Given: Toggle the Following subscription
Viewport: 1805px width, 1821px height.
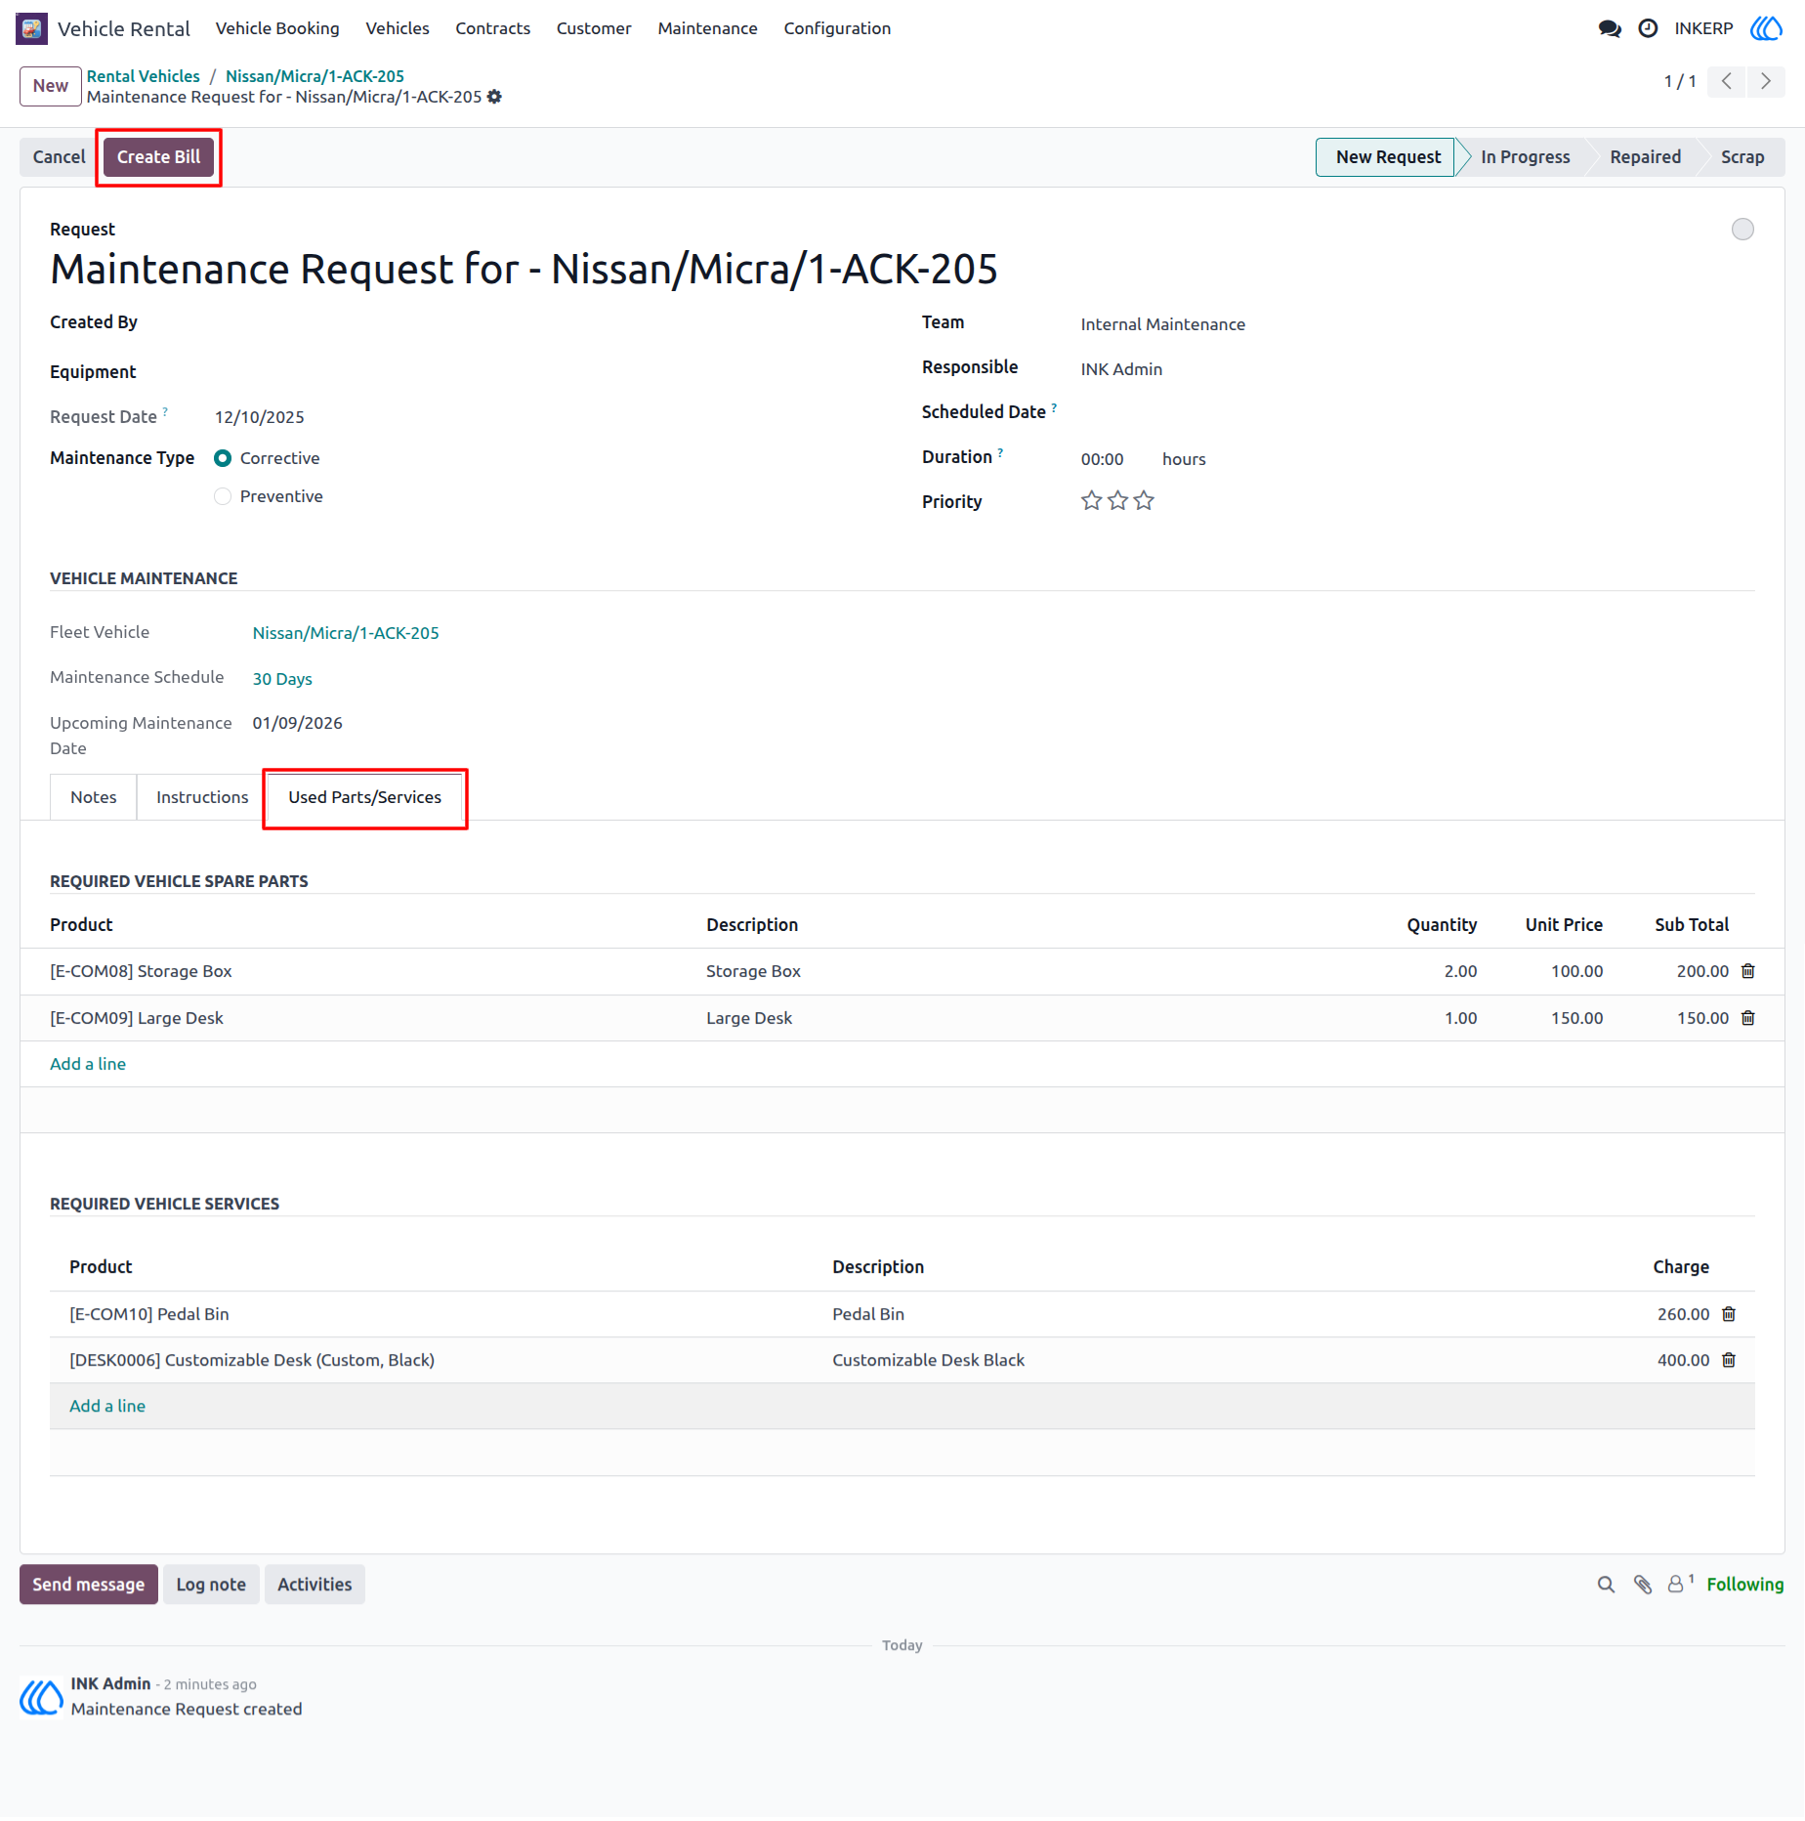Looking at the screenshot, I should click(1744, 1585).
